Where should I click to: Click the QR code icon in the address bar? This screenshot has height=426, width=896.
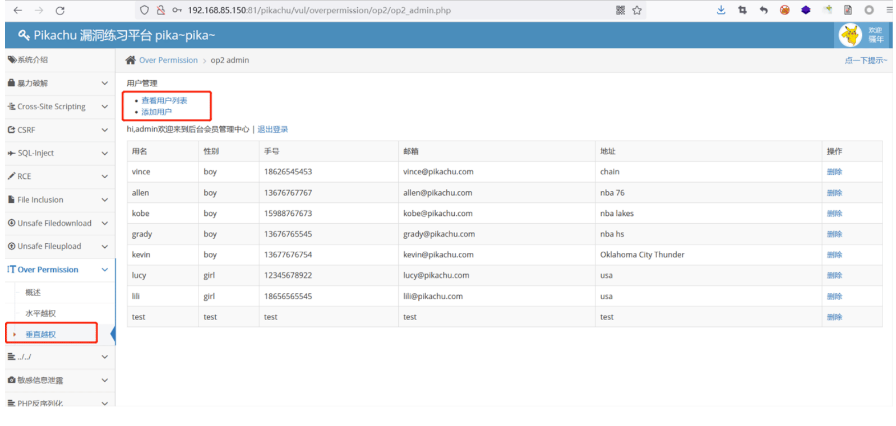pyautogui.click(x=620, y=10)
